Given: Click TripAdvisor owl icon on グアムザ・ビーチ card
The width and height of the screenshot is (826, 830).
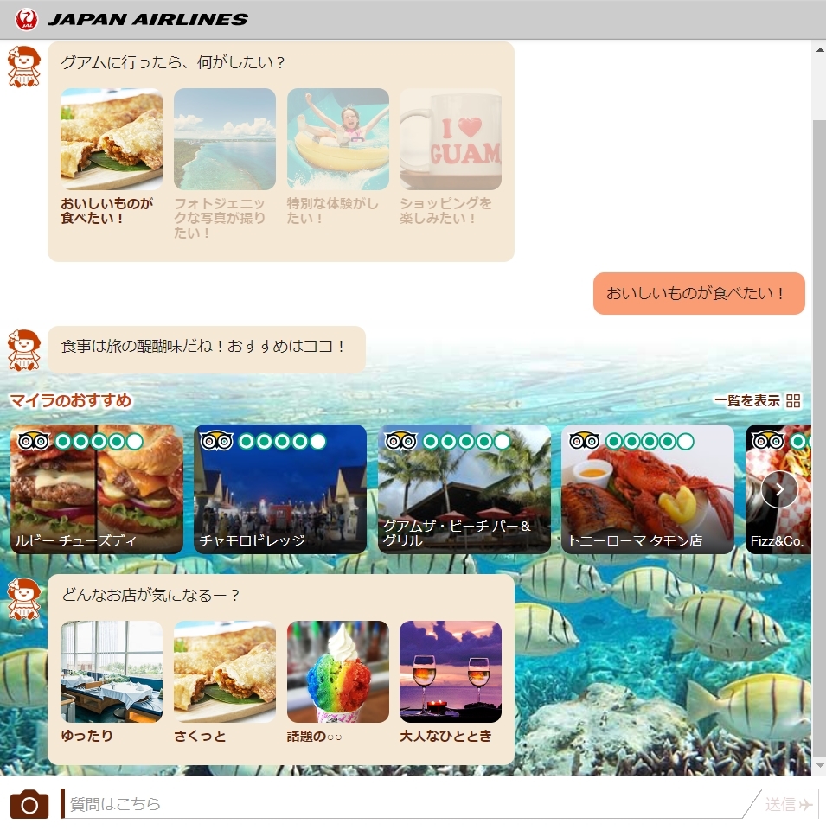Looking at the screenshot, I should click(x=400, y=441).
